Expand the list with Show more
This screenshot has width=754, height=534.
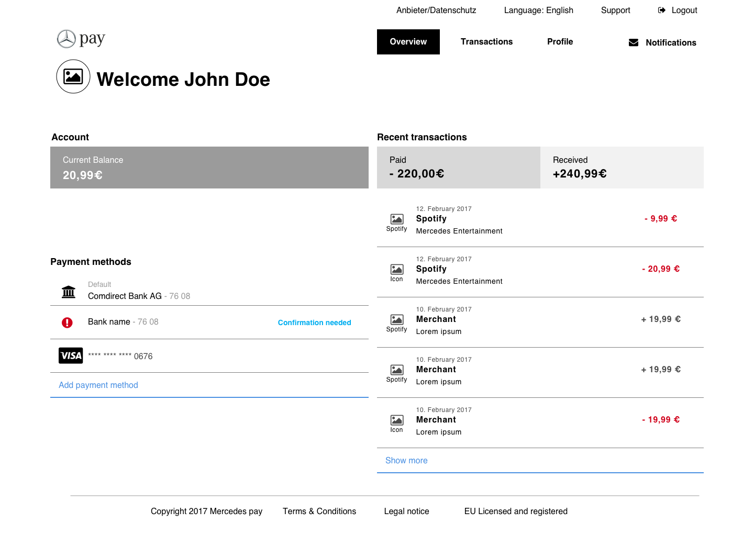coord(406,461)
